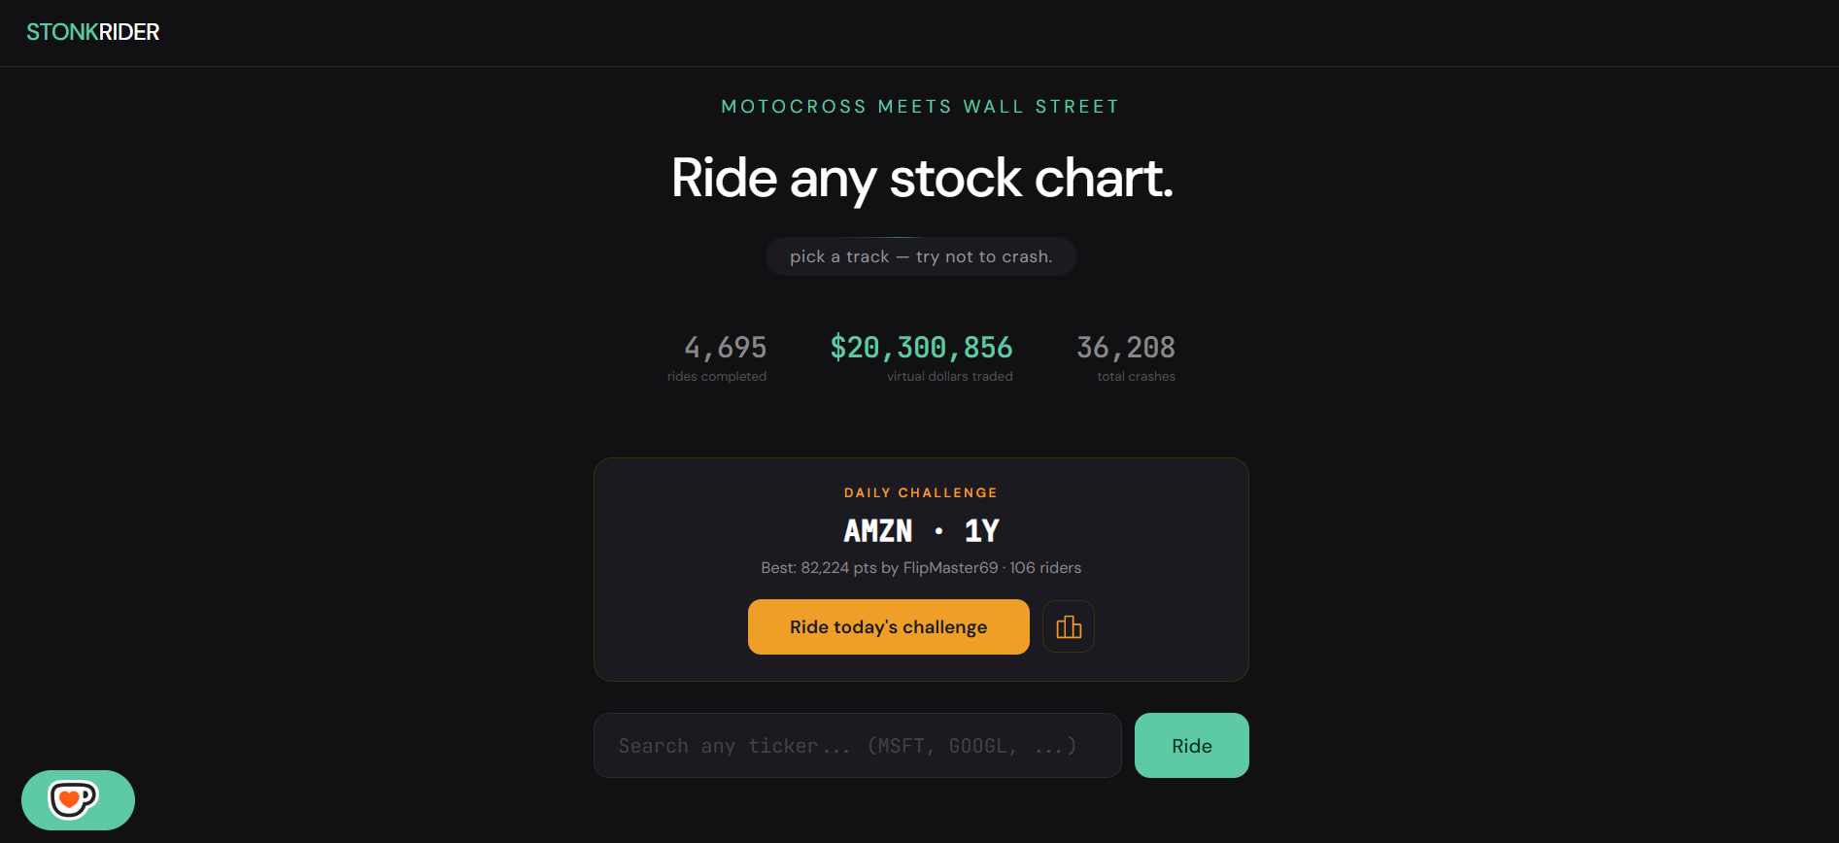
Task: Click the virtual dollars traded caption
Action: pos(949,376)
